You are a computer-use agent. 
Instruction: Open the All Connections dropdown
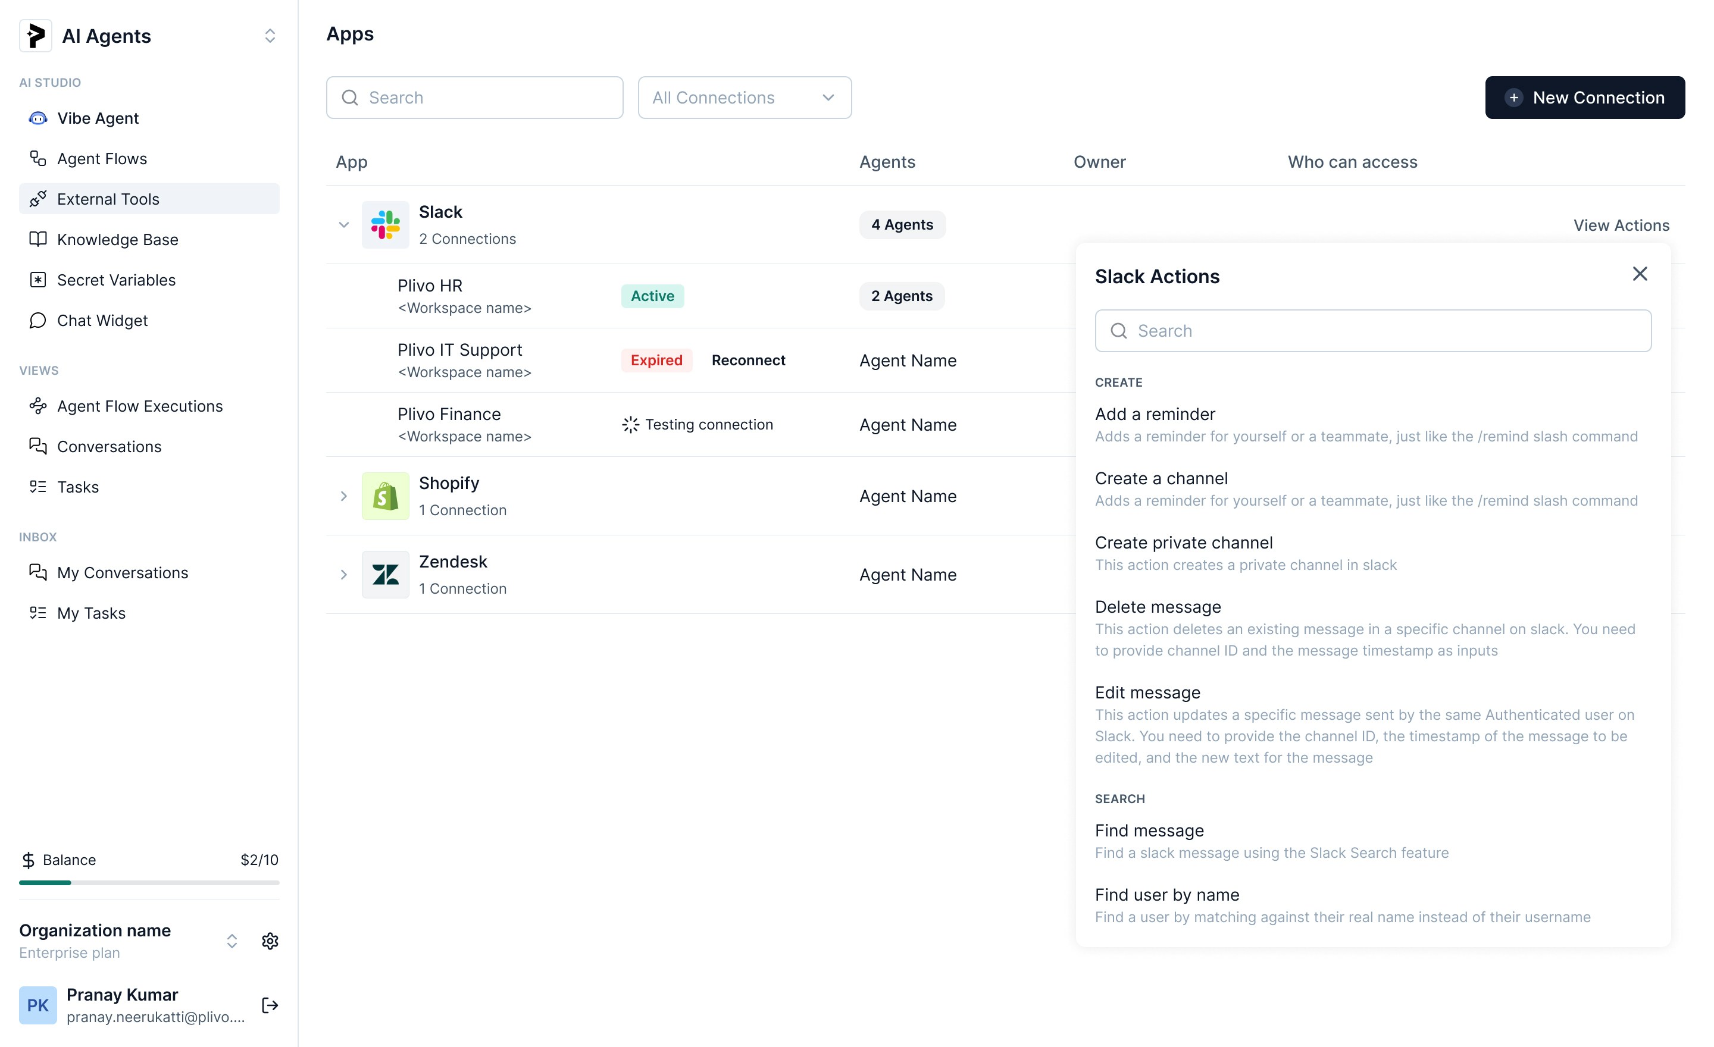[x=745, y=98]
